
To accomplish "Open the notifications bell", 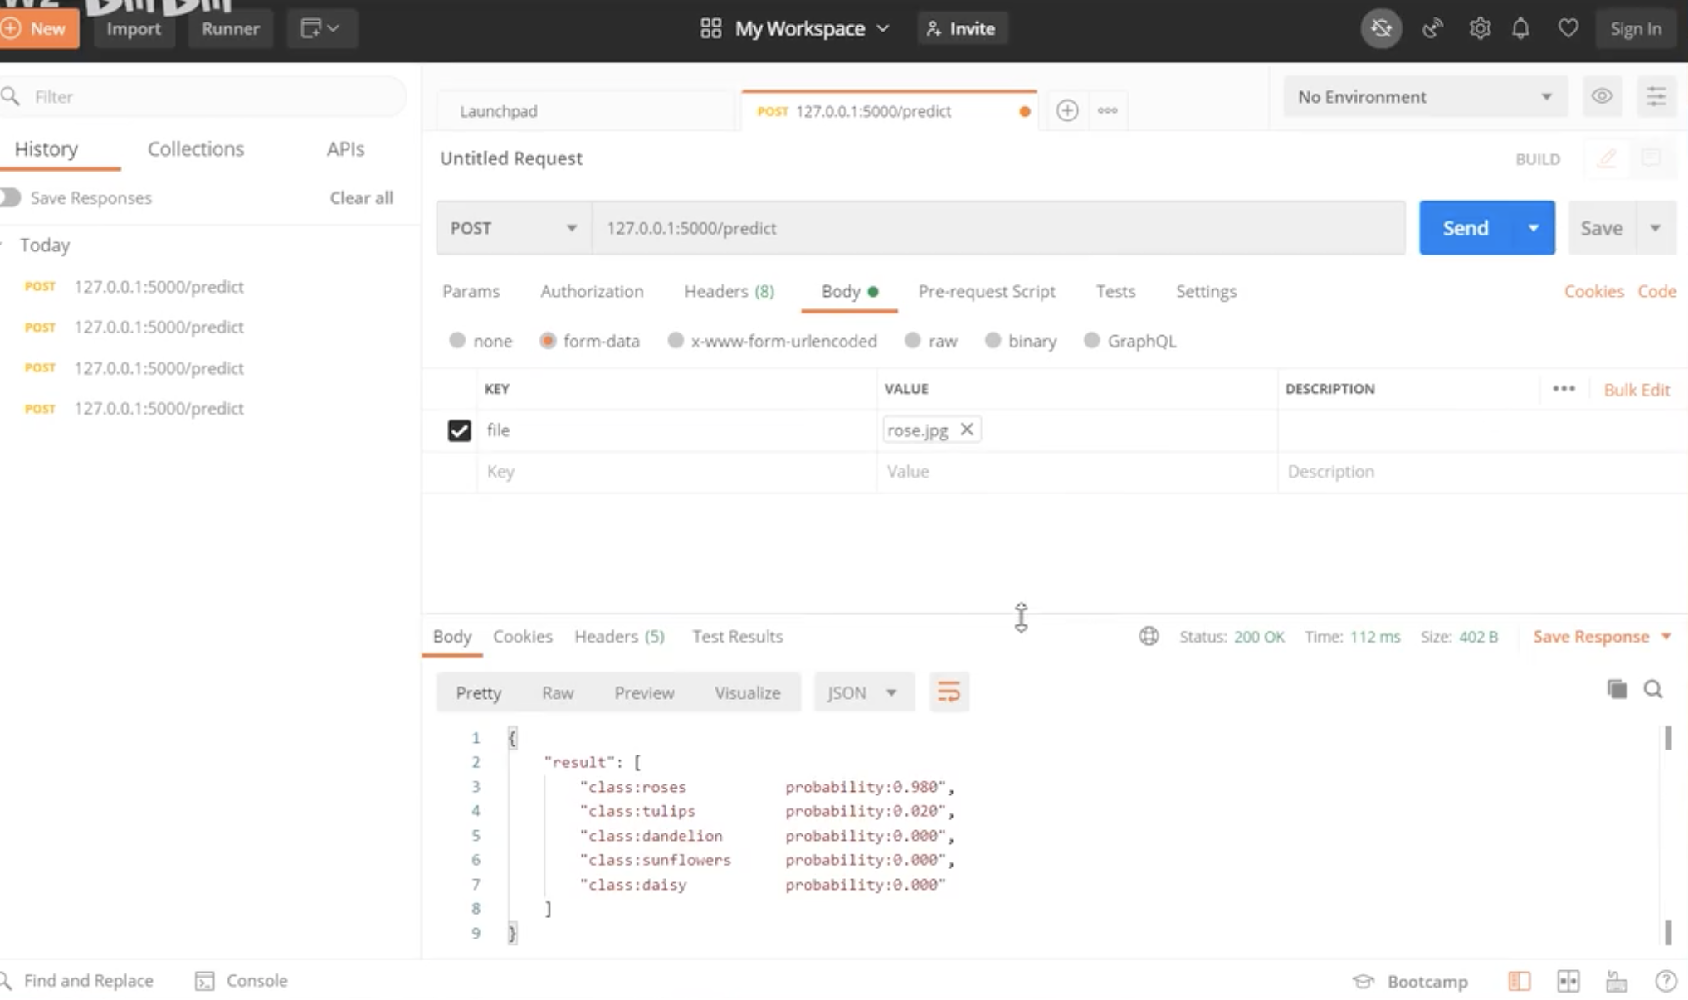I will 1520,28.
